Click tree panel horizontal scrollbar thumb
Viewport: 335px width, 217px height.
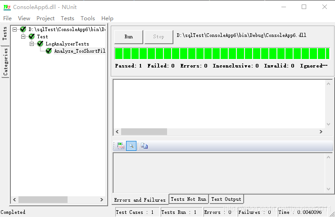(43, 200)
